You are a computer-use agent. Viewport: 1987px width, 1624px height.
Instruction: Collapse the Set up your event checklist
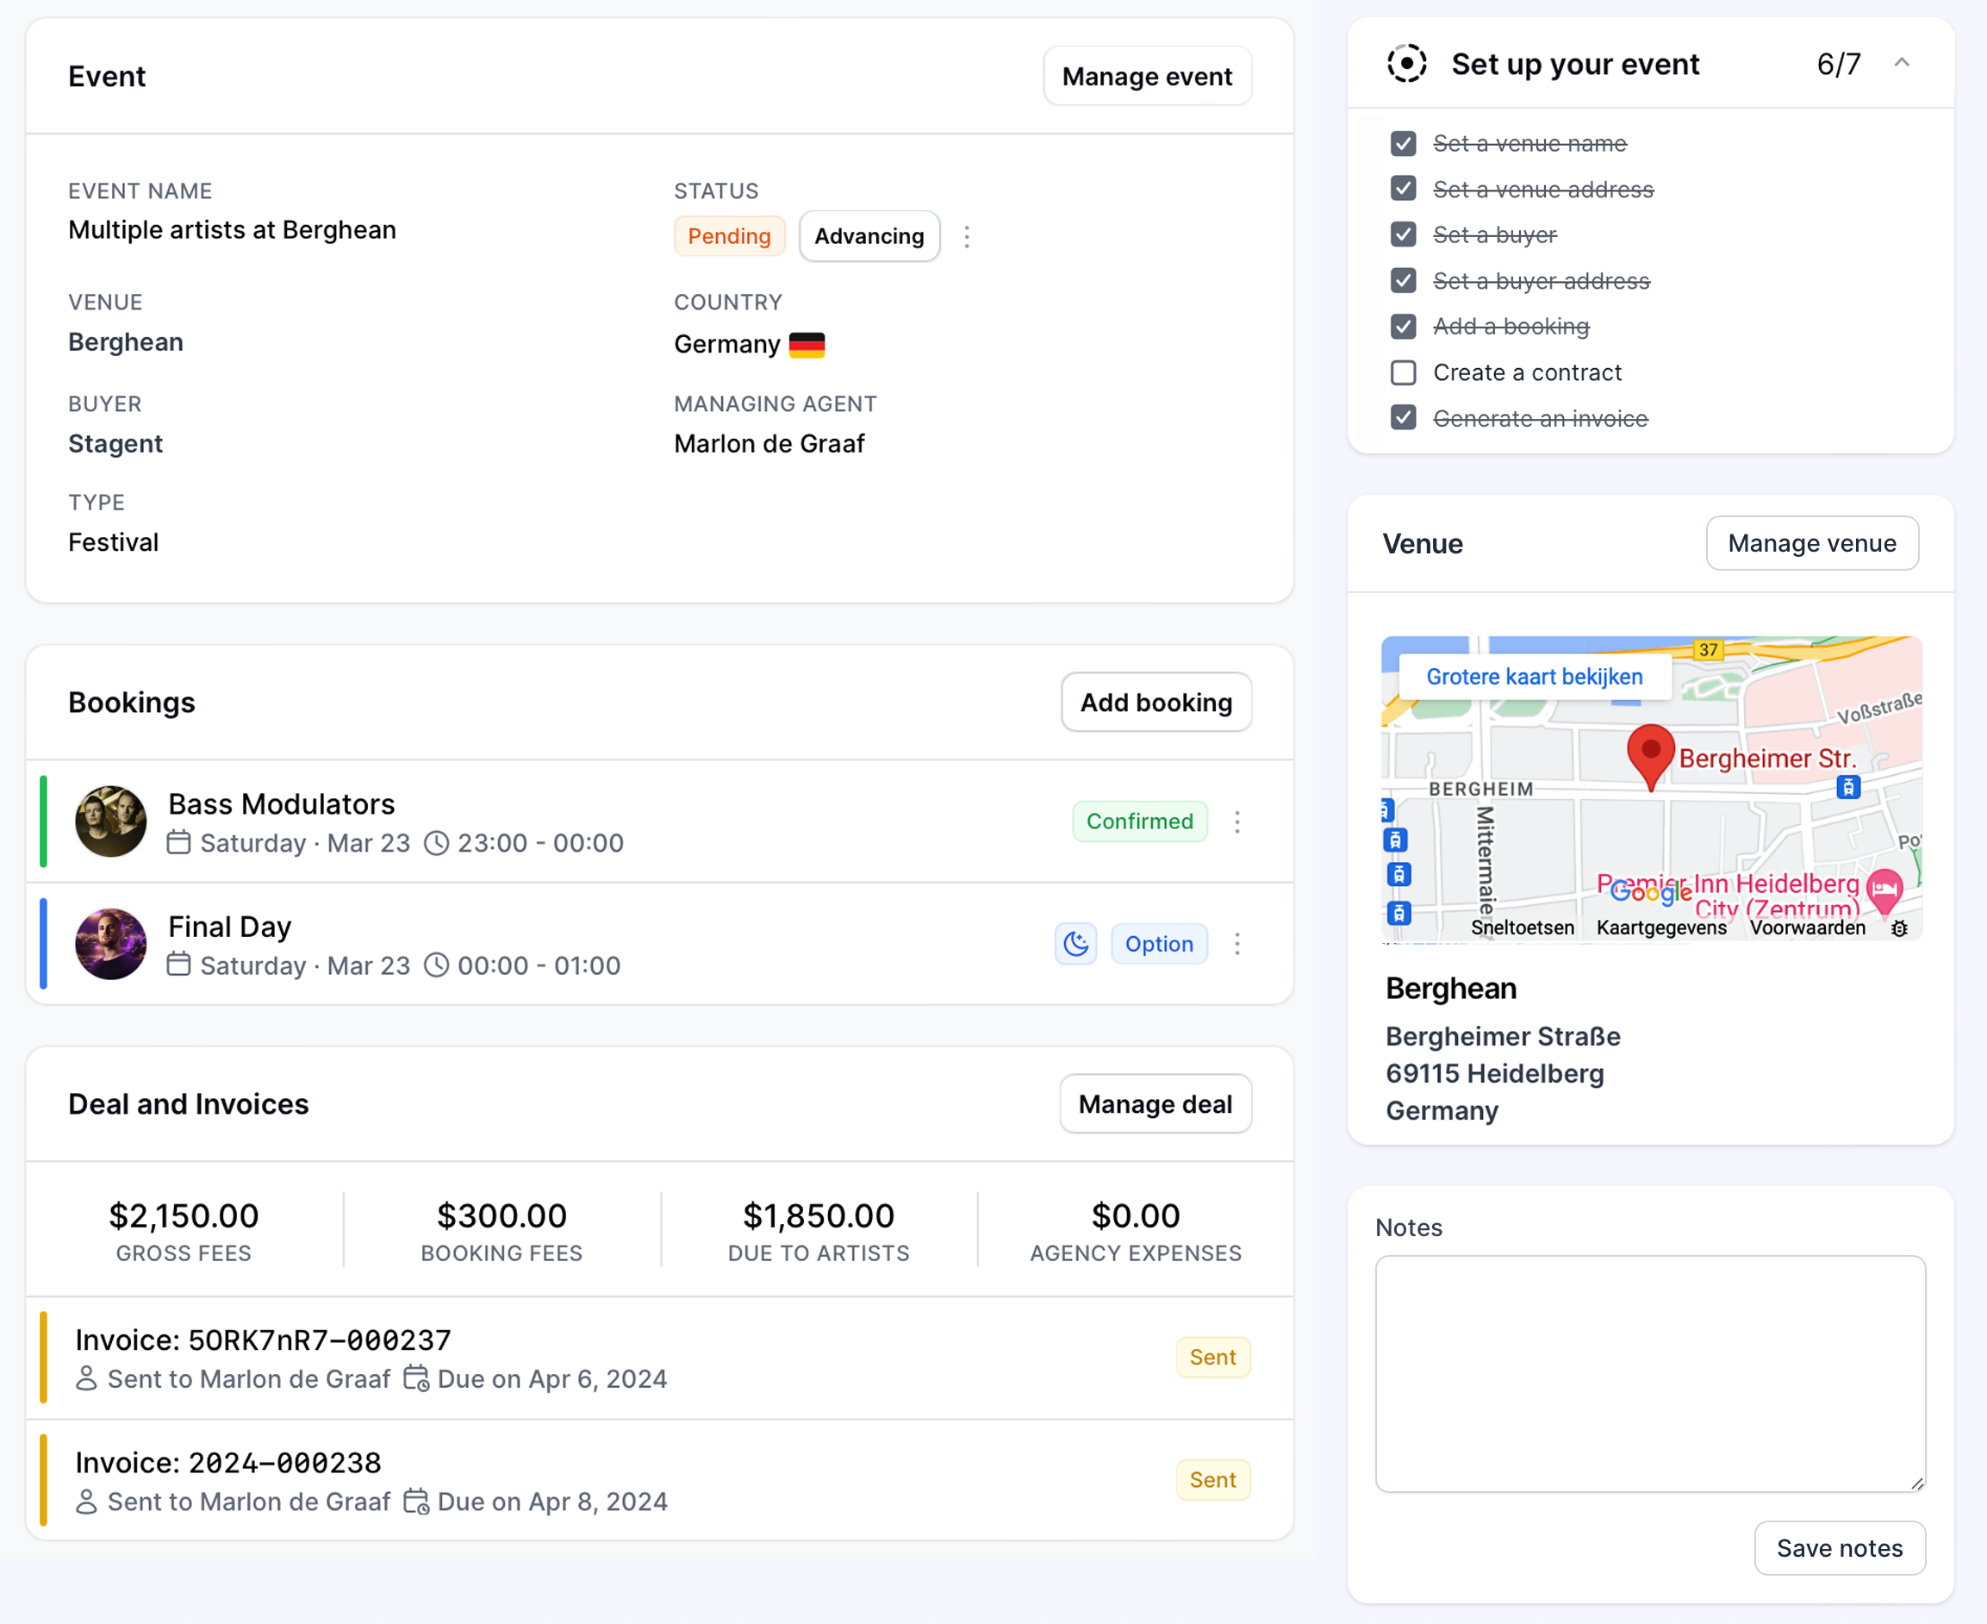[x=1901, y=63]
